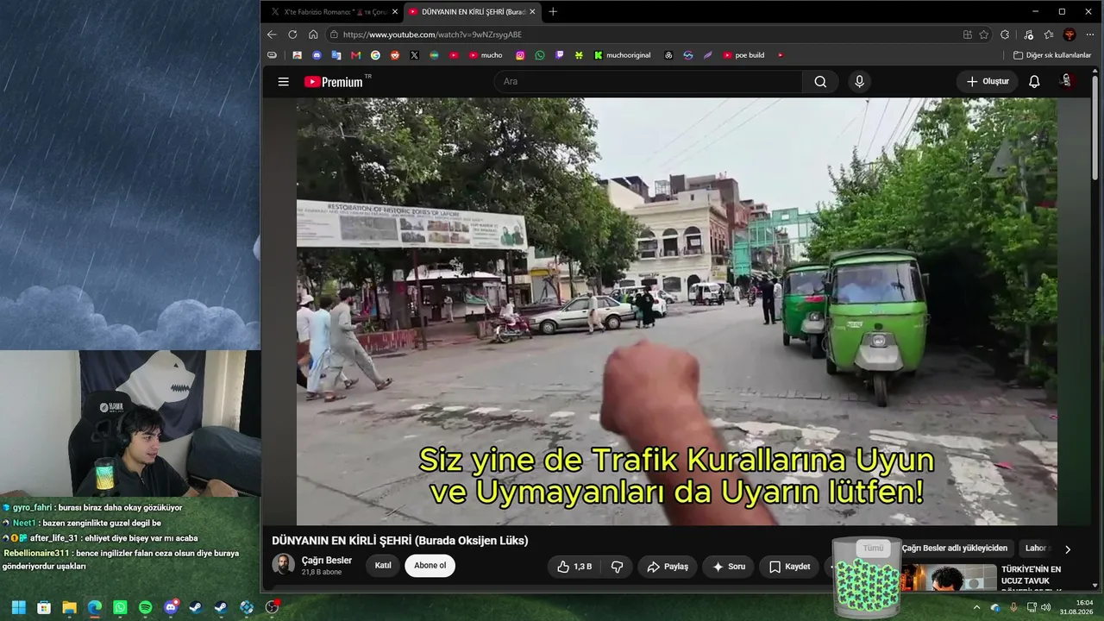Open File Explorer from the taskbar

(69, 607)
